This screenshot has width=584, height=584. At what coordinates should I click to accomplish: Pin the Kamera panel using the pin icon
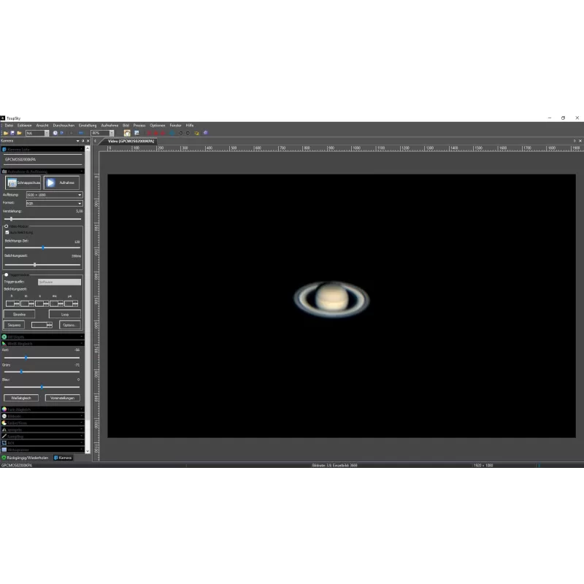click(x=82, y=140)
